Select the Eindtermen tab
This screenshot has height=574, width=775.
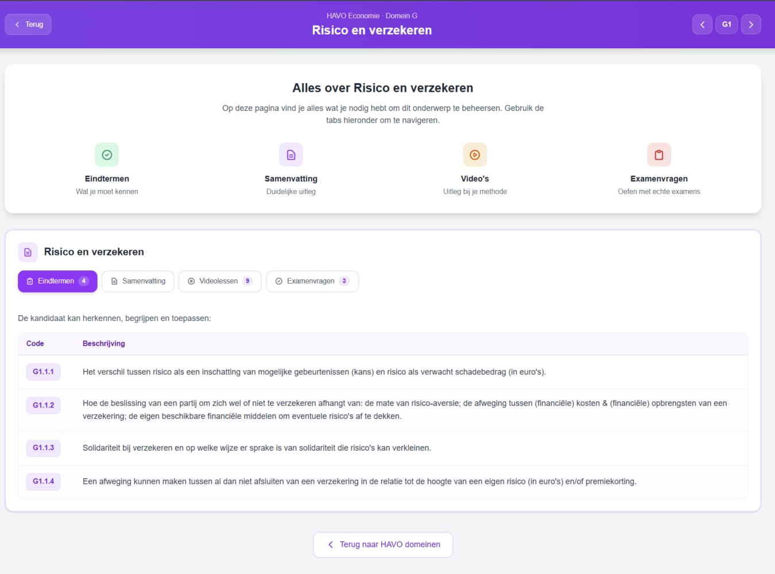click(x=57, y=281)
